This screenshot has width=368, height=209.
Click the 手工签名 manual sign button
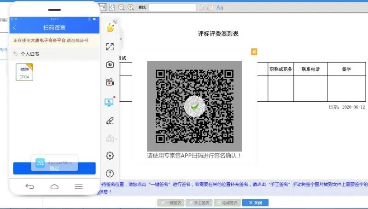click(x=199, y=203)
